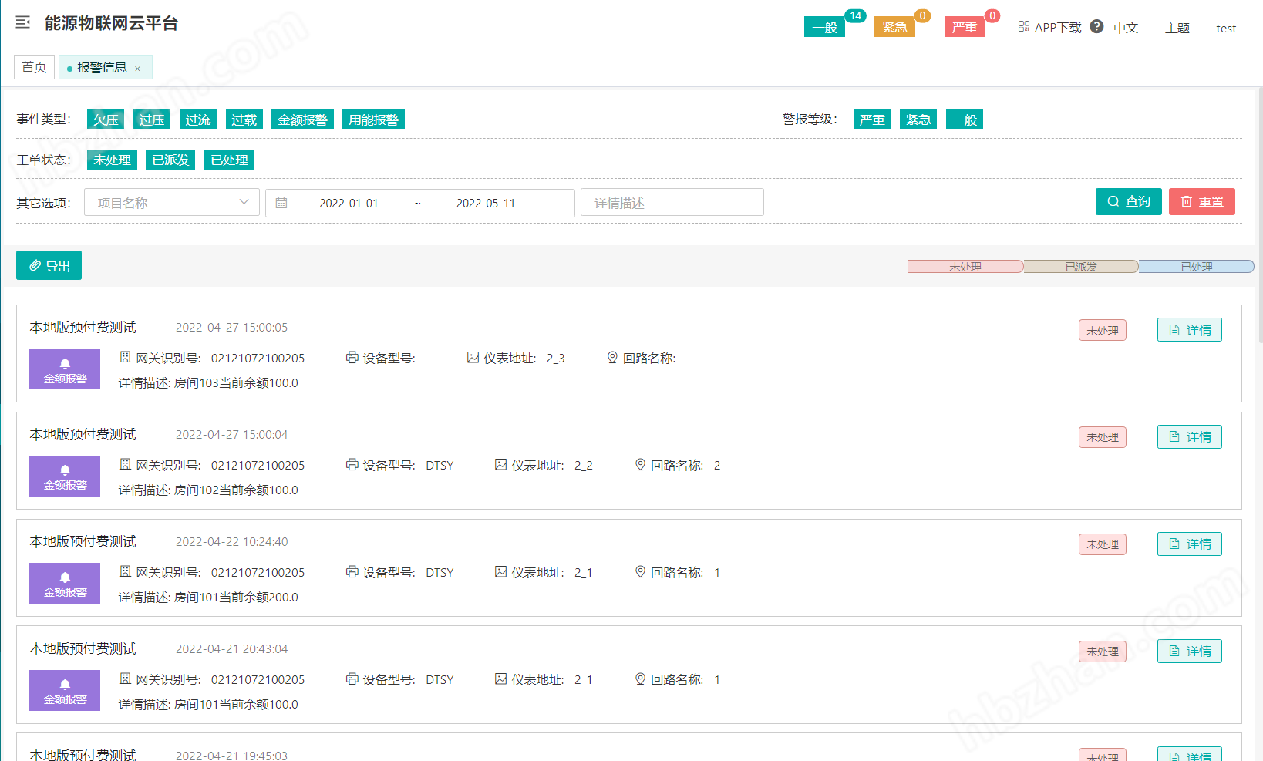The width and height of the screenshot is (1263, 761).
Task: Click the blue 已处理 legend swatch
Action: 1196,267
